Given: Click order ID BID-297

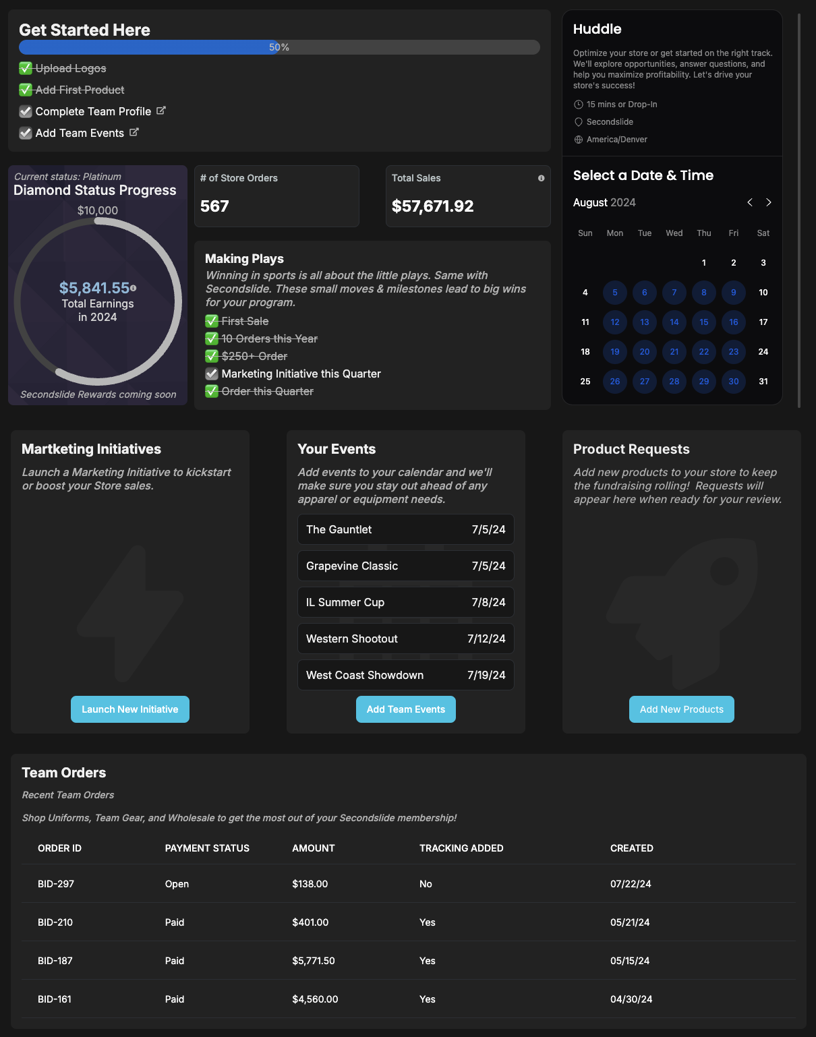Looking at the screenshot, I should (x=56, y=884).
